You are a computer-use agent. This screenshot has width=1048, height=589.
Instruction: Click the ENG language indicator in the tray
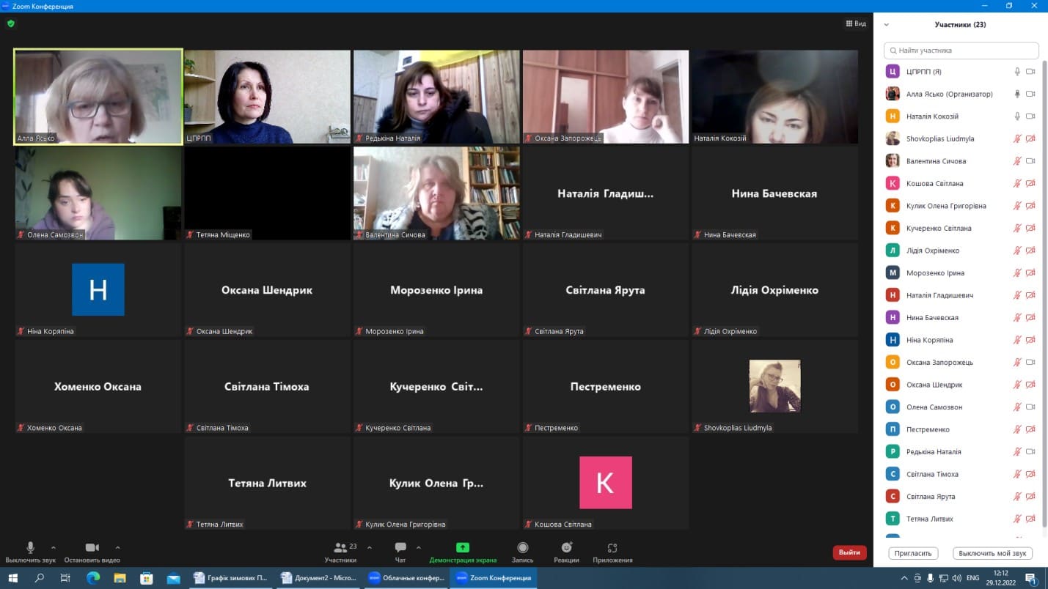point(972,578)
